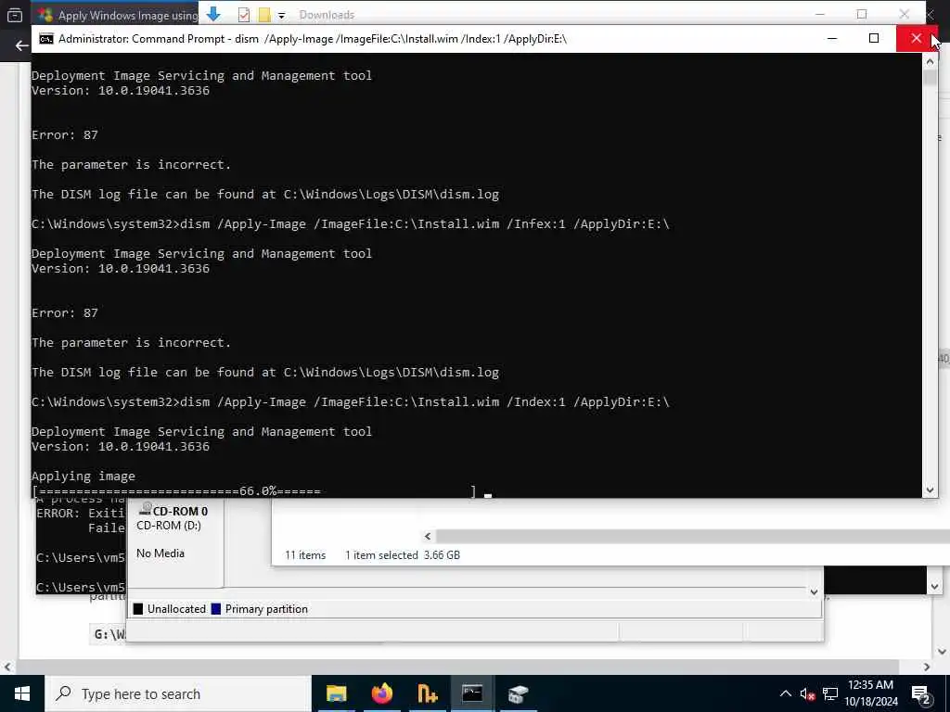Show hidden system tray icons
The image size is (950, 712).
pyautogui.click(x=785, y=693)
